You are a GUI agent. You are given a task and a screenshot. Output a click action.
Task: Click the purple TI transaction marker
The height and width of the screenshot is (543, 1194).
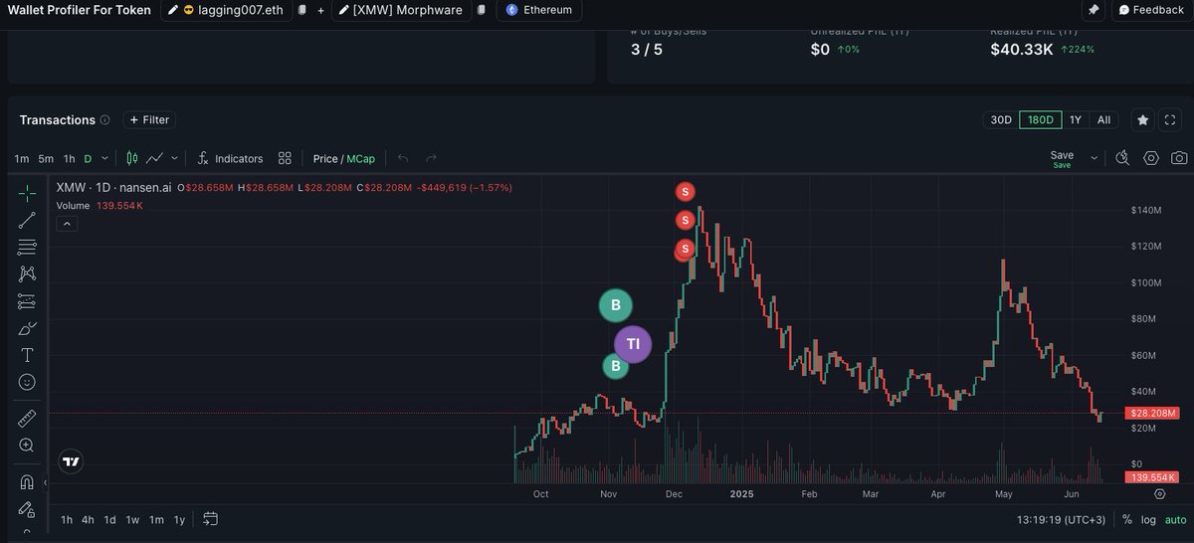point(633,344)
